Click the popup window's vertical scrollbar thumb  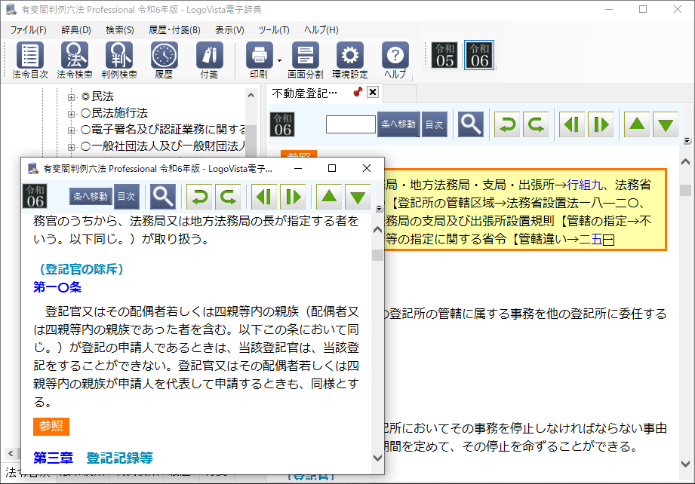(377, 254)
